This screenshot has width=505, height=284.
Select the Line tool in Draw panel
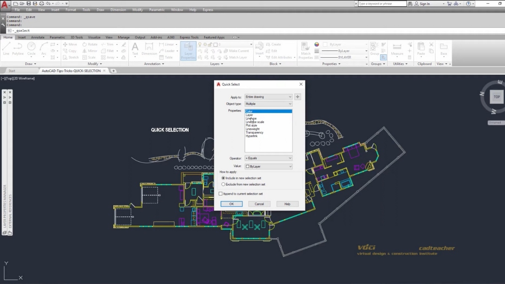pos(6,49)
